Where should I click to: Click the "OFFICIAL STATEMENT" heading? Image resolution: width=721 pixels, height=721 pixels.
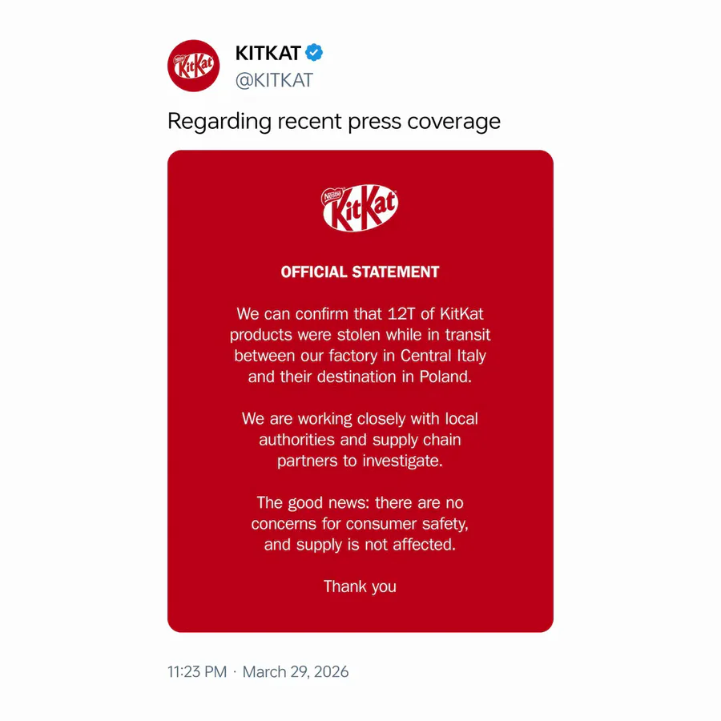point(360,272)
